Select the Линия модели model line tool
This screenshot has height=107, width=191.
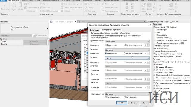click(110, 7)
